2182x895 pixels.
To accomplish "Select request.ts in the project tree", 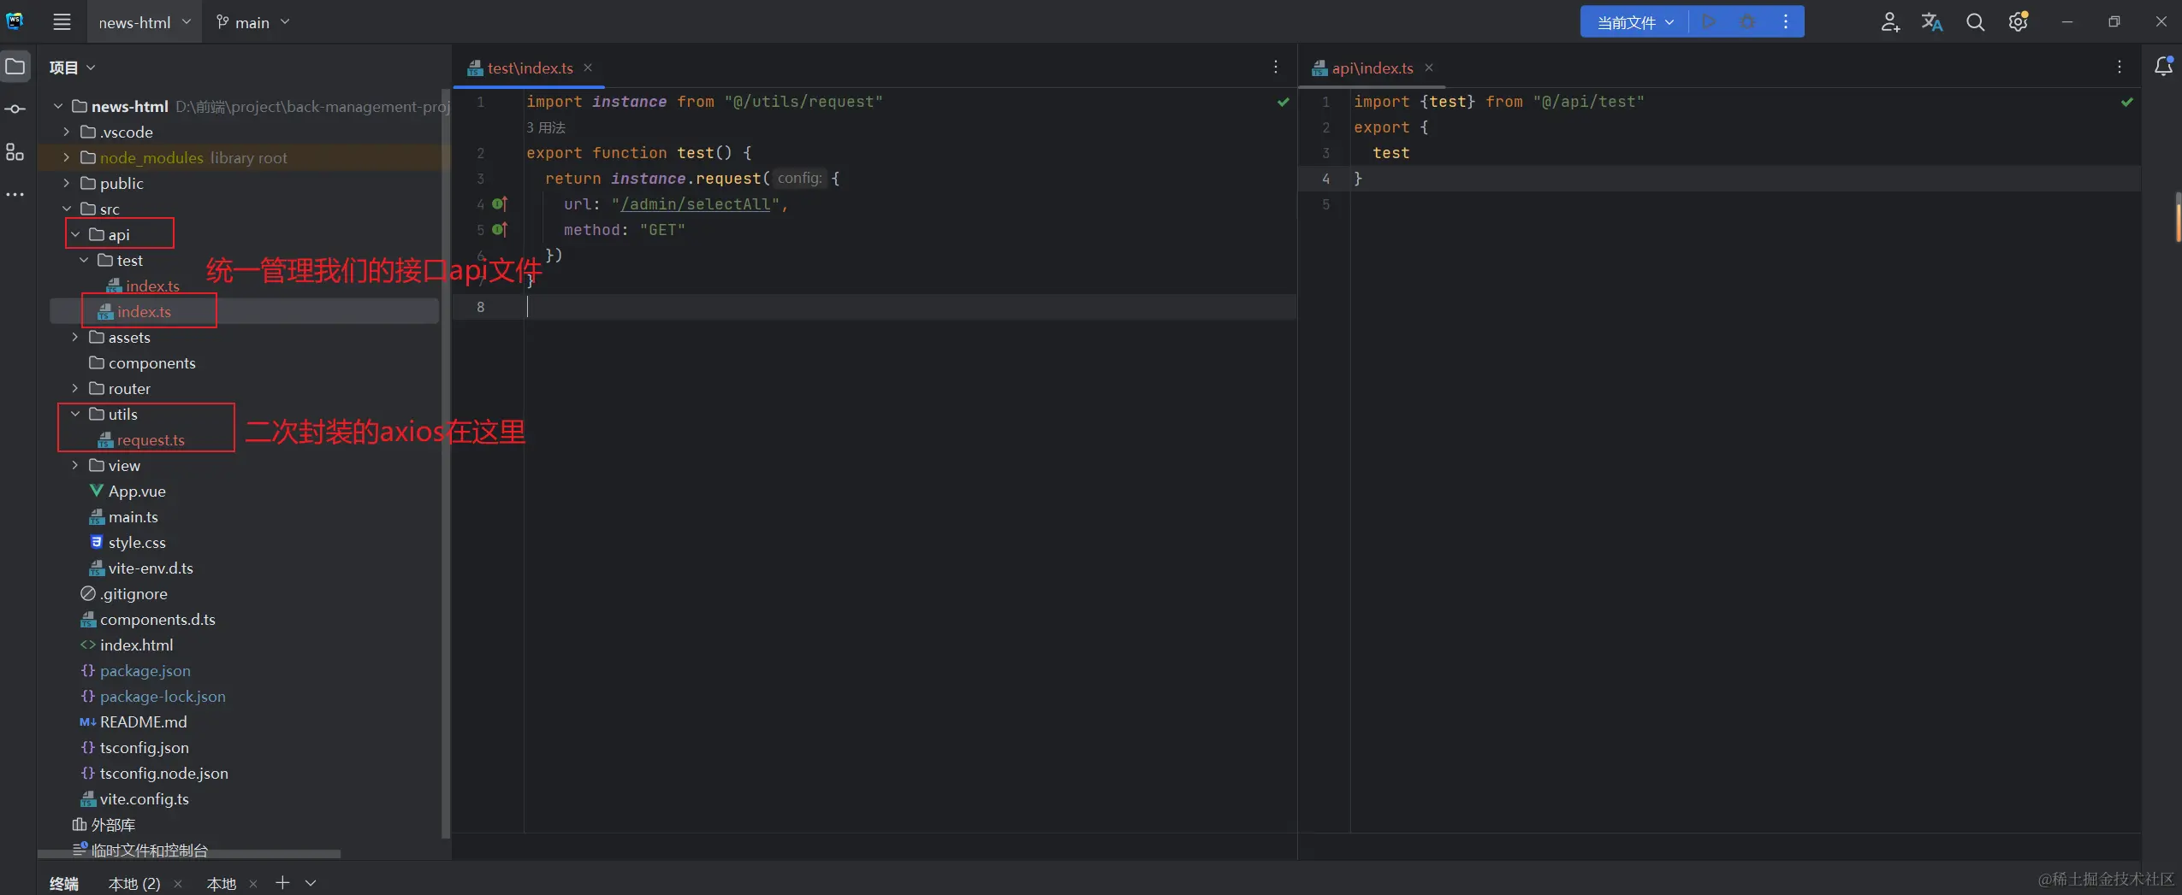I will coord(151,440).
